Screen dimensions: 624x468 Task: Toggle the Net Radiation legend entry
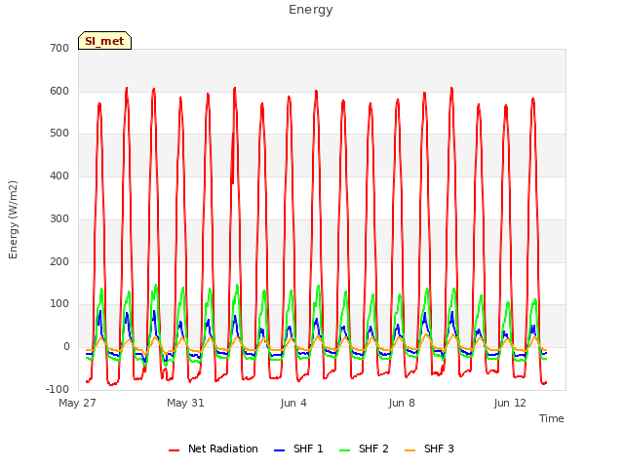[x=214, y=448]
